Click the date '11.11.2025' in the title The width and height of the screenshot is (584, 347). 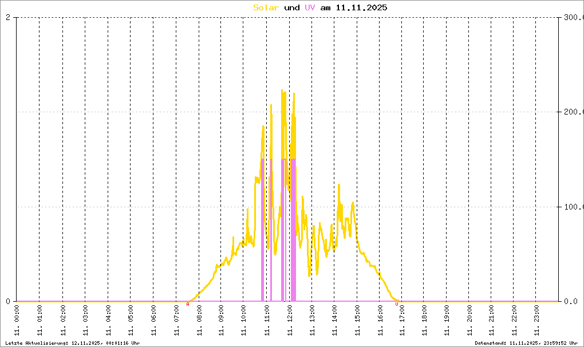(x=362, y=8)
